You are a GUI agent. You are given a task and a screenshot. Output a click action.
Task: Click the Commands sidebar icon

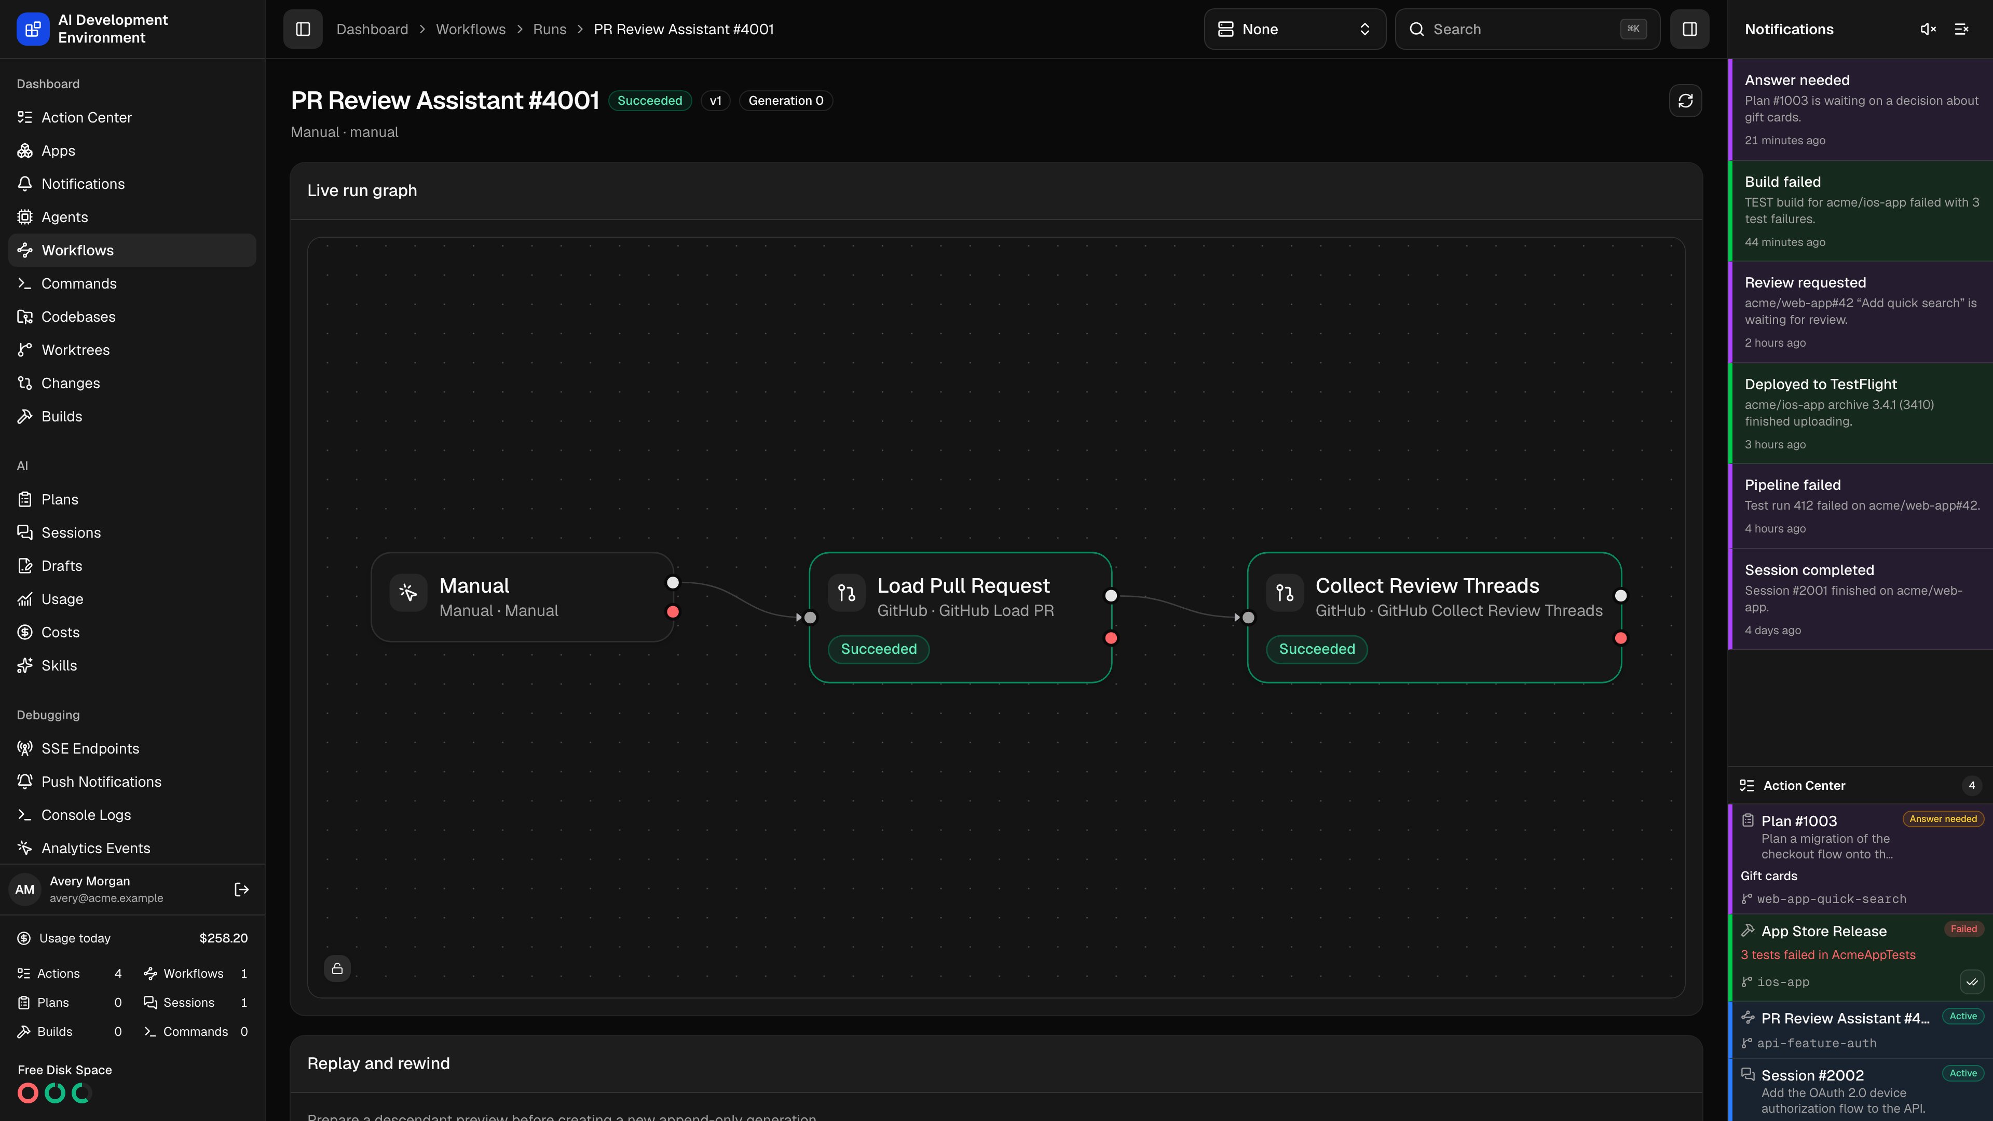25,284
